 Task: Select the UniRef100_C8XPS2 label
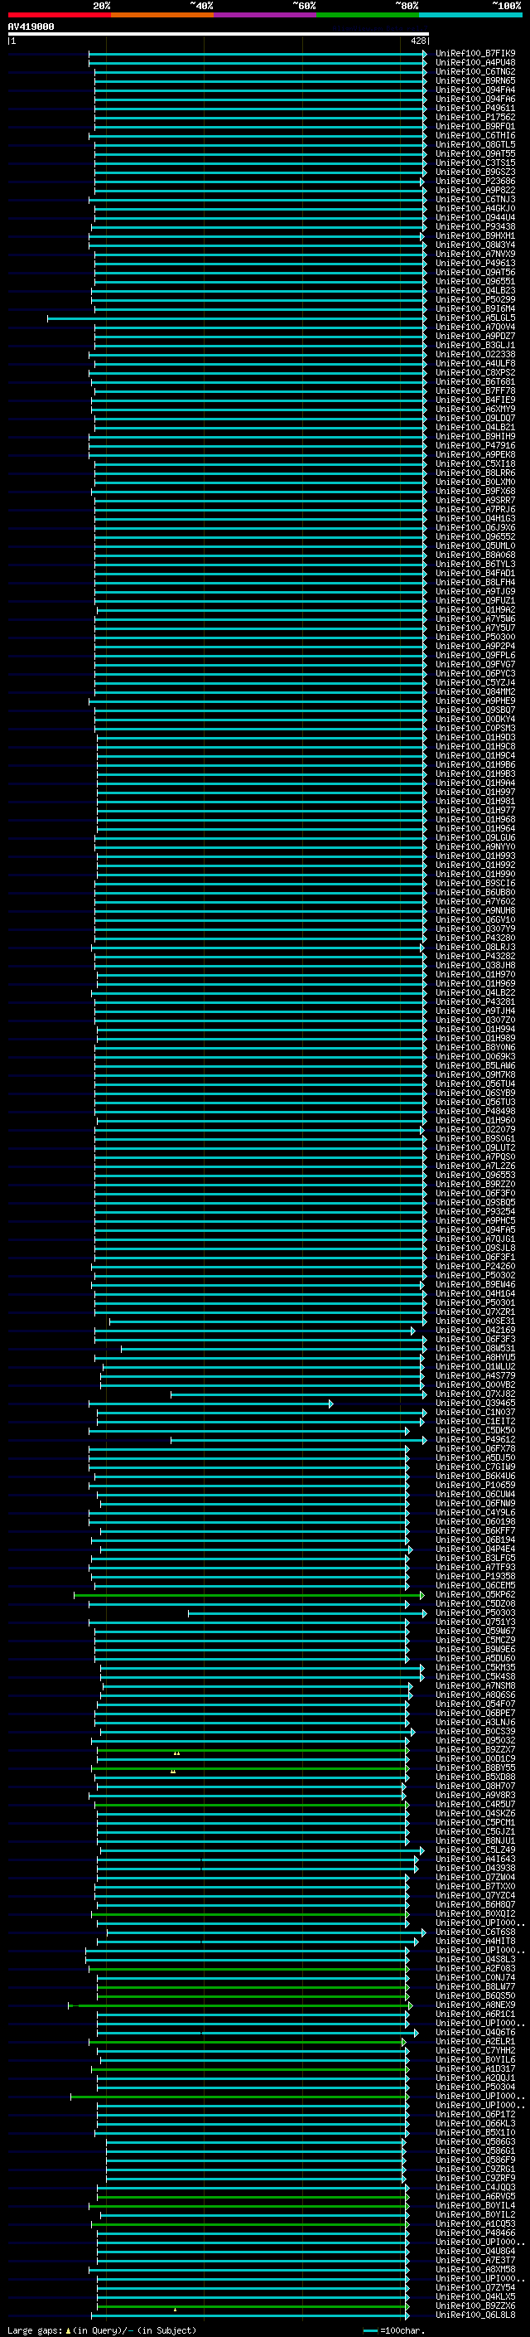click(x=475, y=372)
